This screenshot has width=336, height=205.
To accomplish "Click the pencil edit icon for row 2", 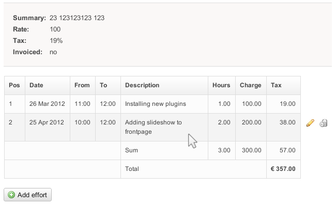I will point(310,123).
